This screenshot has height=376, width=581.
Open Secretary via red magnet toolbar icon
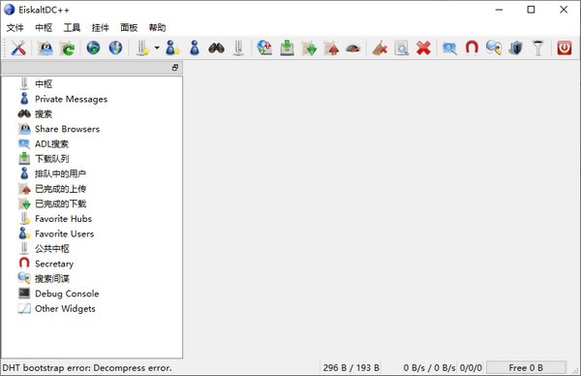(472, 47)
